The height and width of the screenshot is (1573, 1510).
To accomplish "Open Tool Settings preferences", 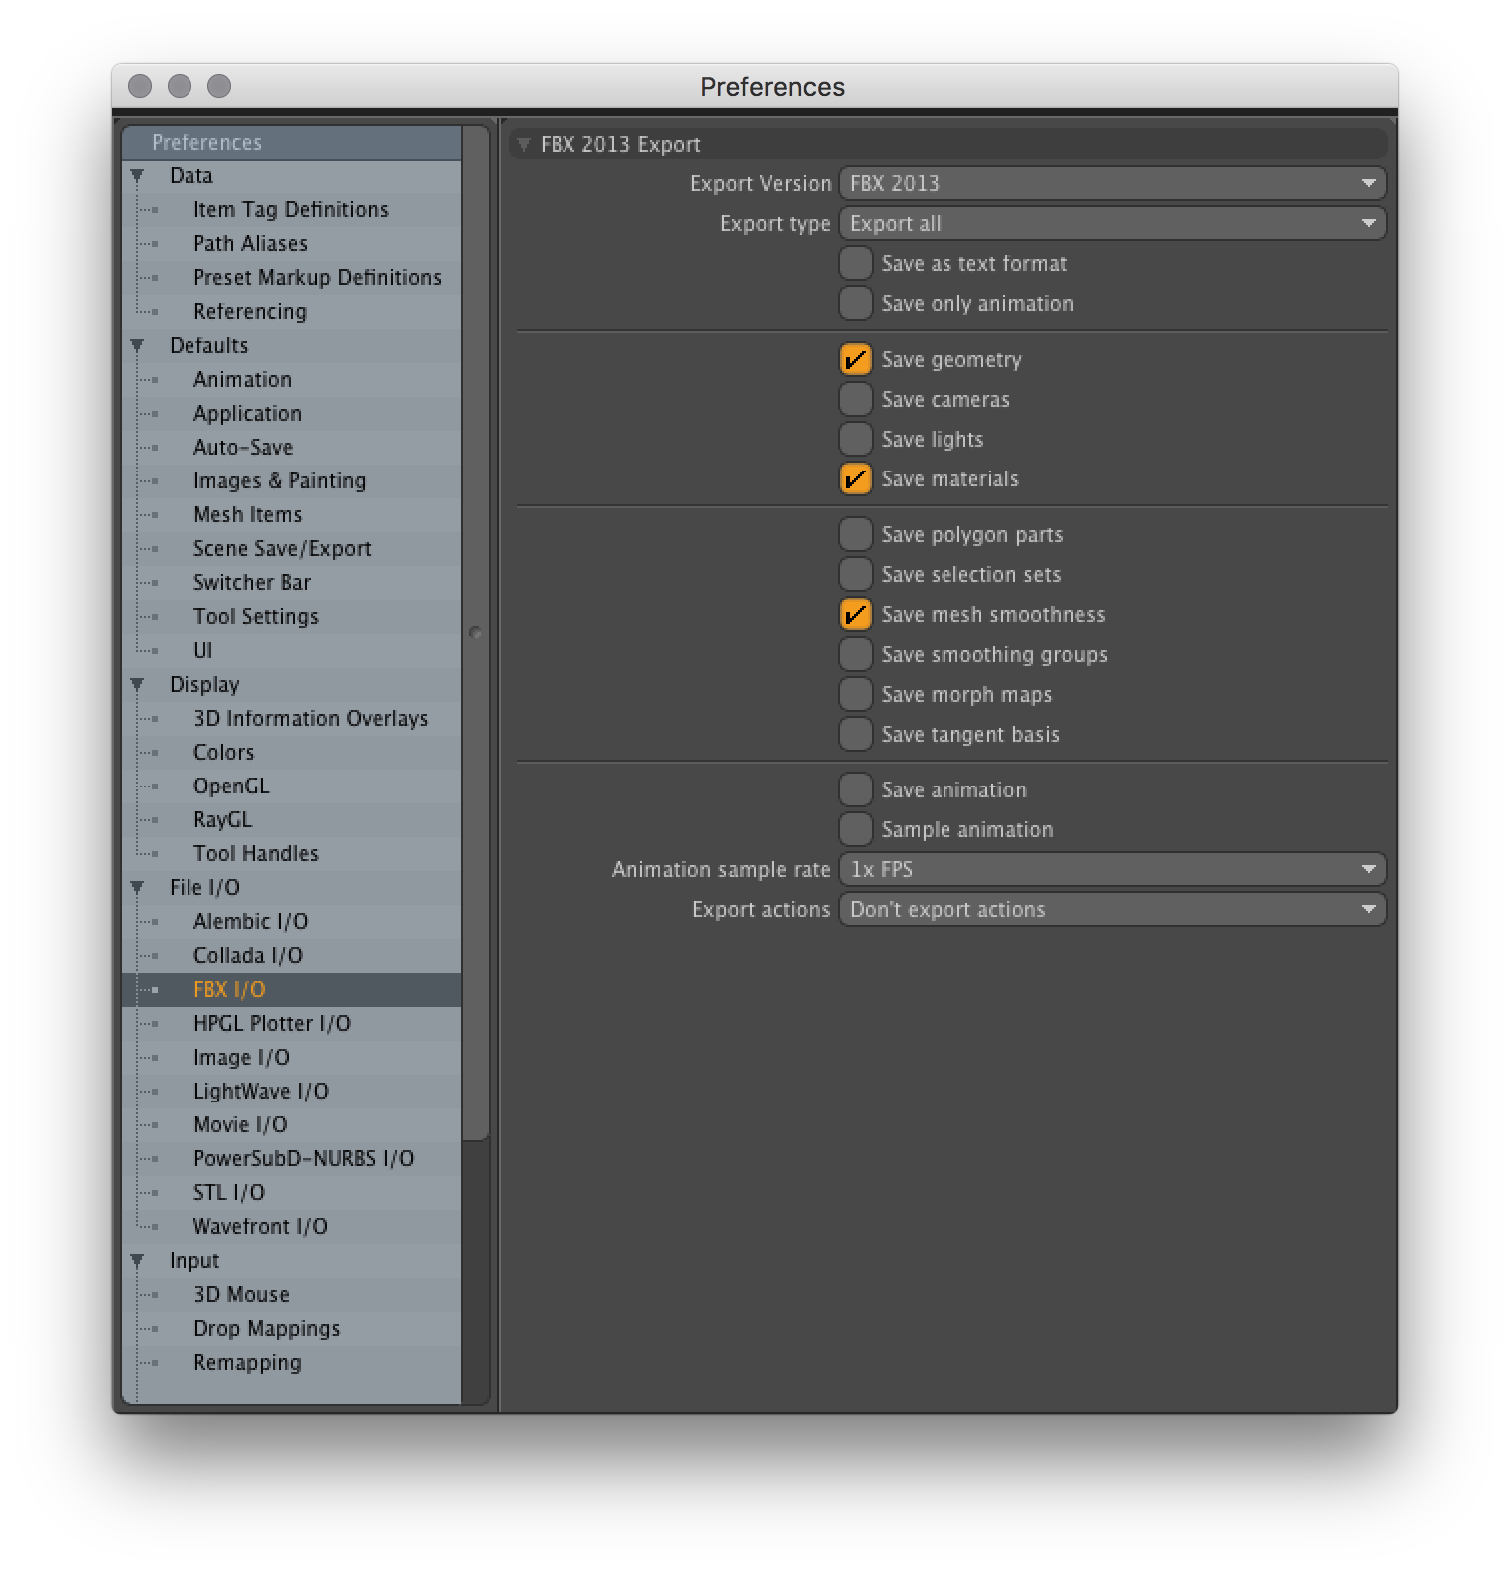I will 291,617.
